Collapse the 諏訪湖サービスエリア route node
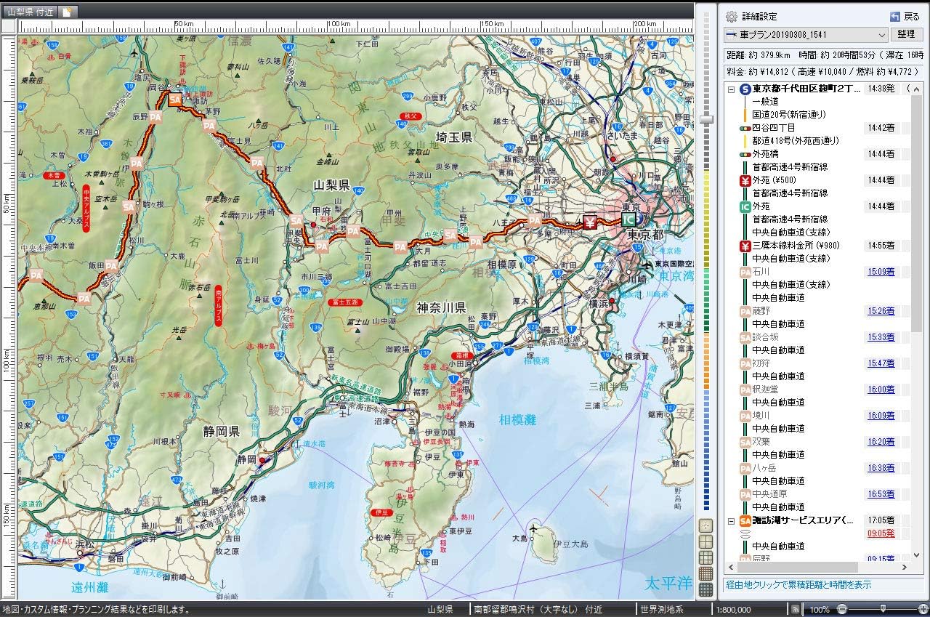The height and width of the screenshot is (617, 930). 732,521
